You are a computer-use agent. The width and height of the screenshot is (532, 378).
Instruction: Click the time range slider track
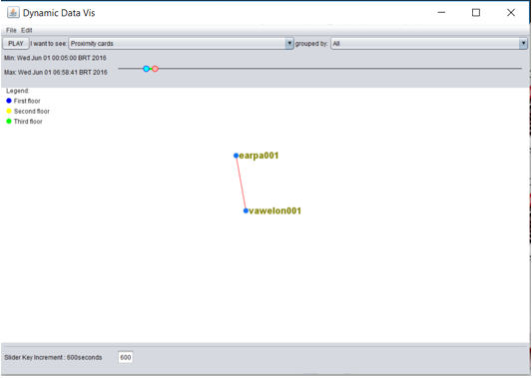pyautogui.click(x=319, y=69)
